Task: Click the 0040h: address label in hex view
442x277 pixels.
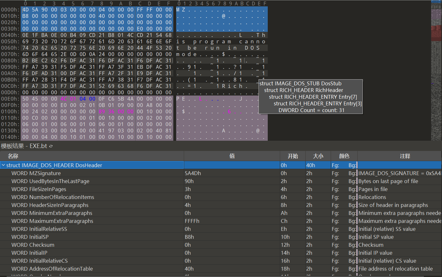Action: pyautogui.click(x=10, y=35)
